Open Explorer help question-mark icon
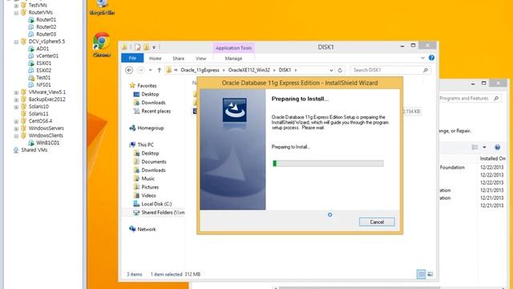The height and width of the screenshot is (289, 513). 431,58
